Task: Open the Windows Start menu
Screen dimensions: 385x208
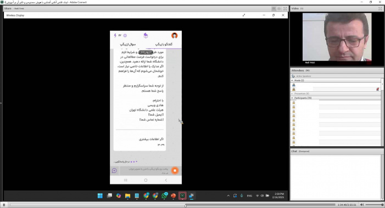Action: (100, 196)
